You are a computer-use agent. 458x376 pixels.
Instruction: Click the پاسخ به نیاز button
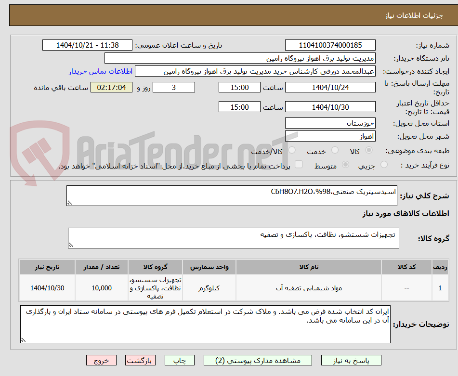351,360
